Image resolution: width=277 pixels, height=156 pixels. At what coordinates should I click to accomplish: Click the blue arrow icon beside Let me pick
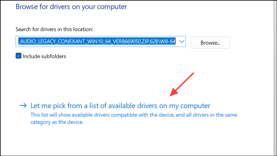pyautogui.click(x=23, y=106)
